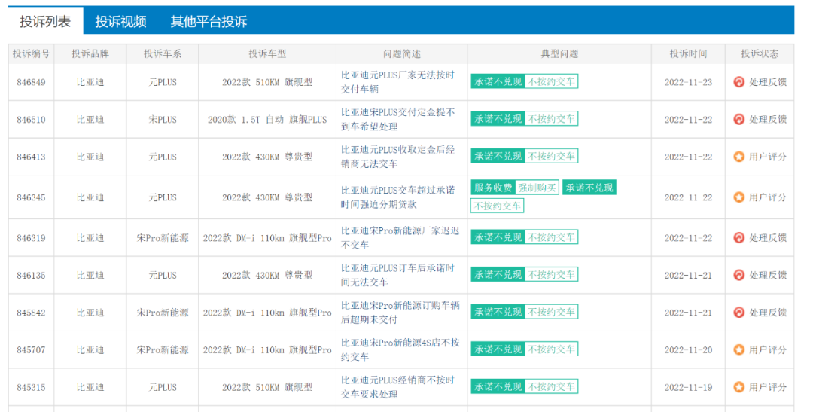Viewport: 813px width, 412px height.
Task: Select complaint number 846135
Action: [x=31, y=275]
